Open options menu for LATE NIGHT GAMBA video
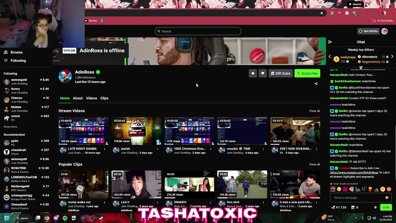Viewport: 396px width, 223px height. [x=104, y=149]
